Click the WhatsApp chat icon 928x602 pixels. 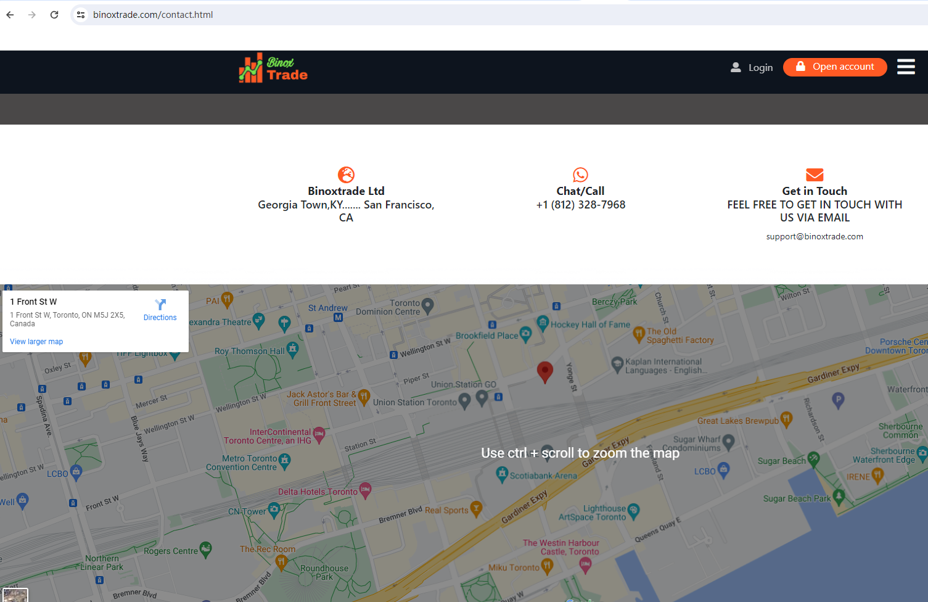pyautogui.click(x=580, y=175)
